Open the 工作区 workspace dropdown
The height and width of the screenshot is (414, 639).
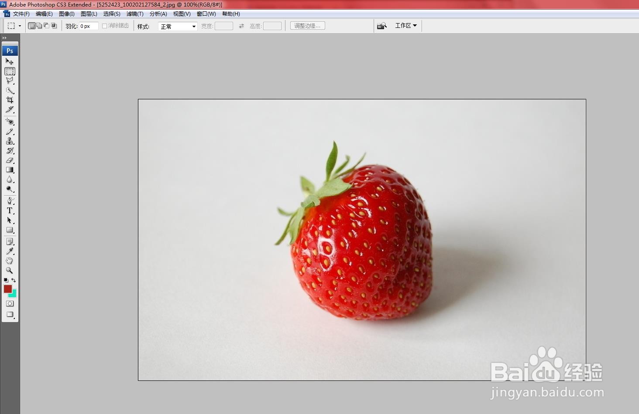tap(406, 26)
